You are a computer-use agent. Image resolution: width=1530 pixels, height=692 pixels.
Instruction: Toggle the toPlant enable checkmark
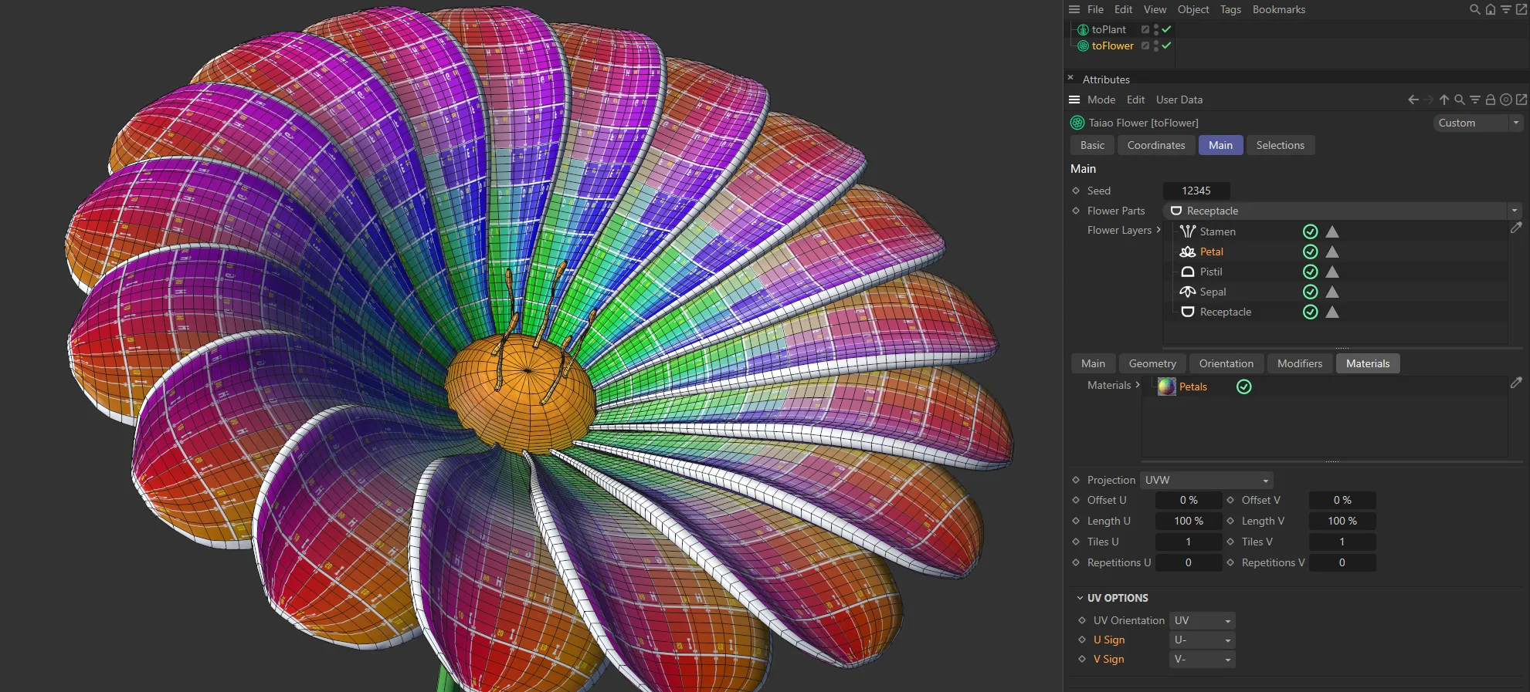click(x=1167, y=29)
